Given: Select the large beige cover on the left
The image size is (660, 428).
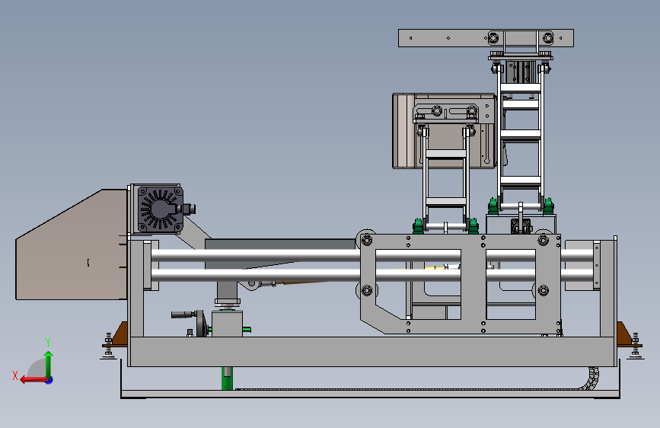Looking at the screenshot, I should pyautogui.click(x=72, y=244).
